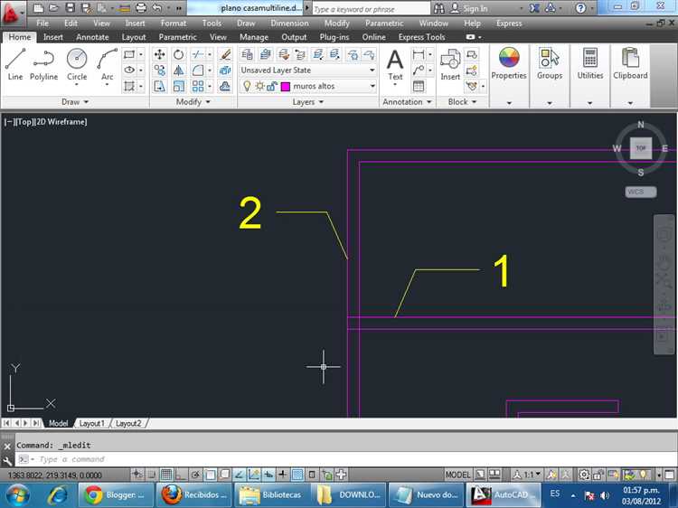Toggle freeze sun icon for muros altos
The image size is (678, 508).
point(259,86)
